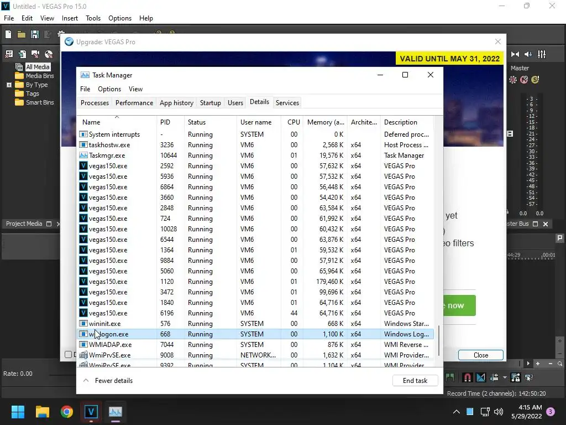
Task: Click the timeline zoom out minus button
Action: click(550, 364)
